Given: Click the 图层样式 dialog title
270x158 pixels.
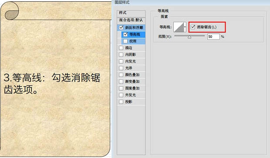Looking at the screenshot, I should (122, 2).
